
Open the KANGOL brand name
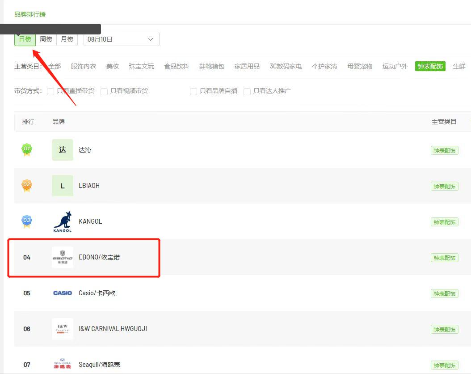tap(90, 221)
